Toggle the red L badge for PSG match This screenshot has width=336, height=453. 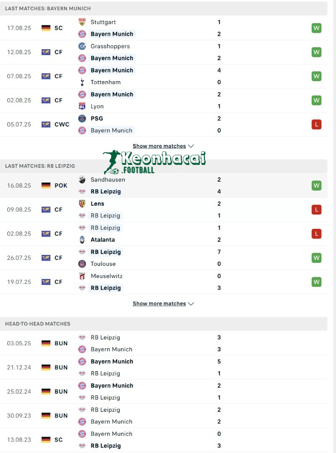click(316, 124)
